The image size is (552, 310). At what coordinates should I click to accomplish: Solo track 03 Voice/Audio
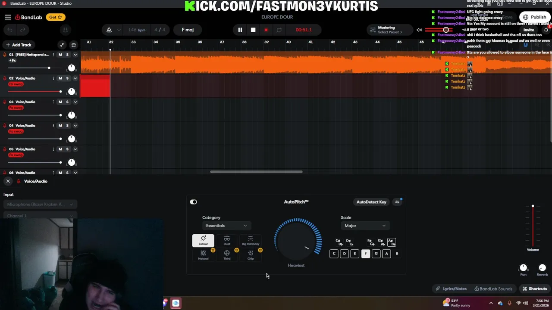click(x=67, y=102)
